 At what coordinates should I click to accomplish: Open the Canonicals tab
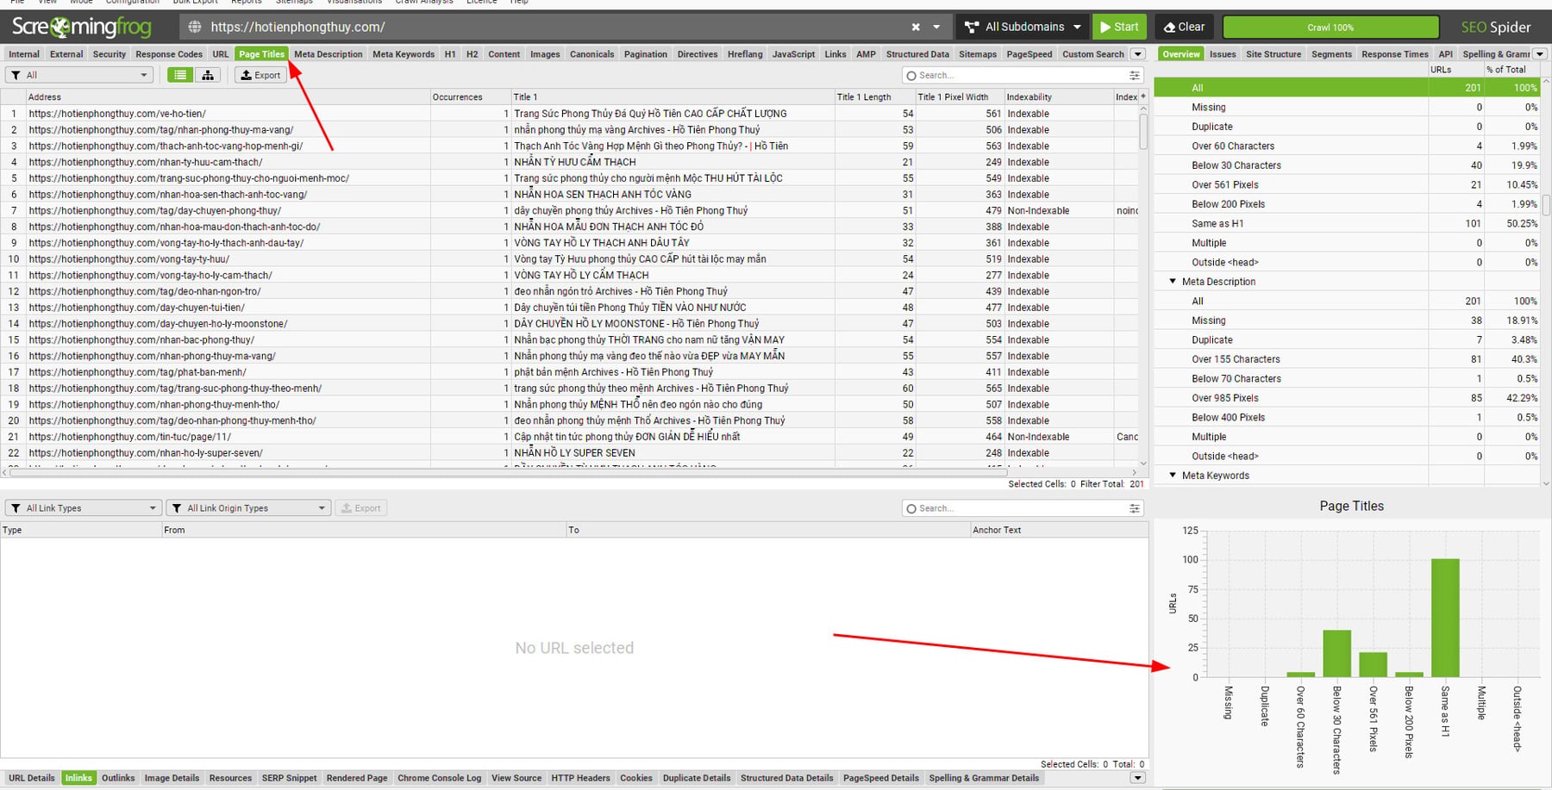[592, 53]
